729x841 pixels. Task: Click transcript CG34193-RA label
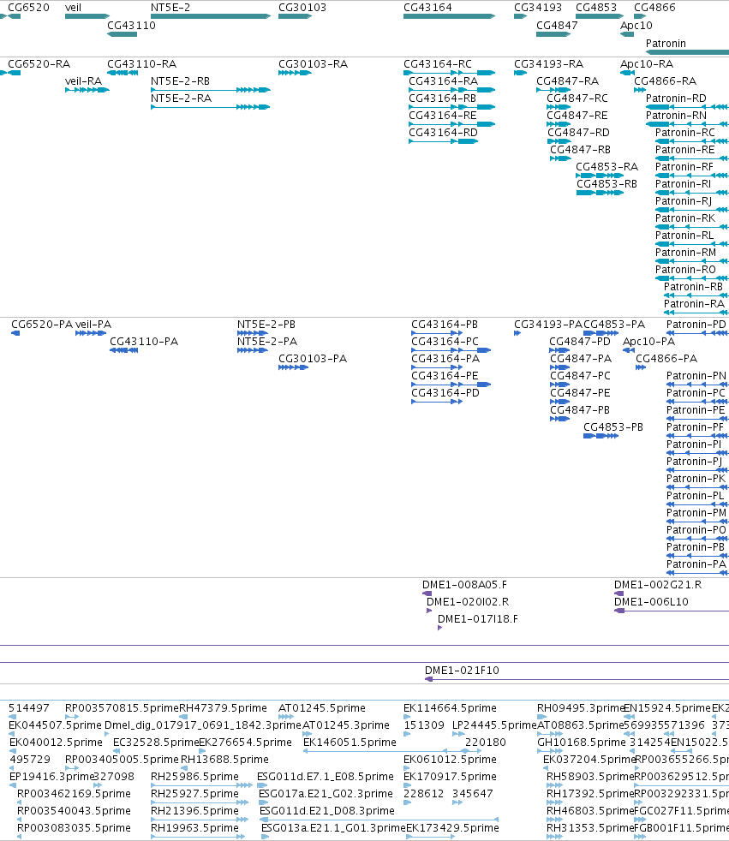pyautogui.click(x=548, y=64)
